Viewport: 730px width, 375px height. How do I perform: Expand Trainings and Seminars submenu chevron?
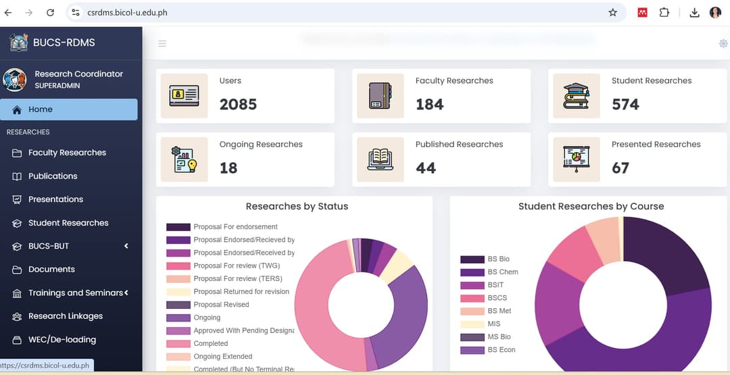[126, 293]
